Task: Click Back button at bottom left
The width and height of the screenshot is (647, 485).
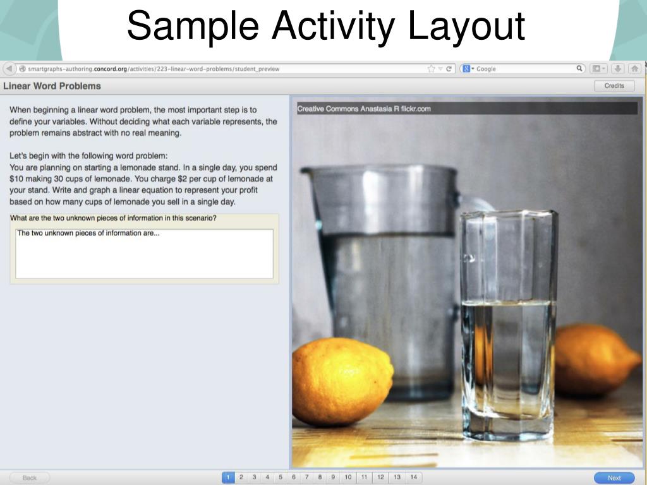Action: [x=30, y=477]
